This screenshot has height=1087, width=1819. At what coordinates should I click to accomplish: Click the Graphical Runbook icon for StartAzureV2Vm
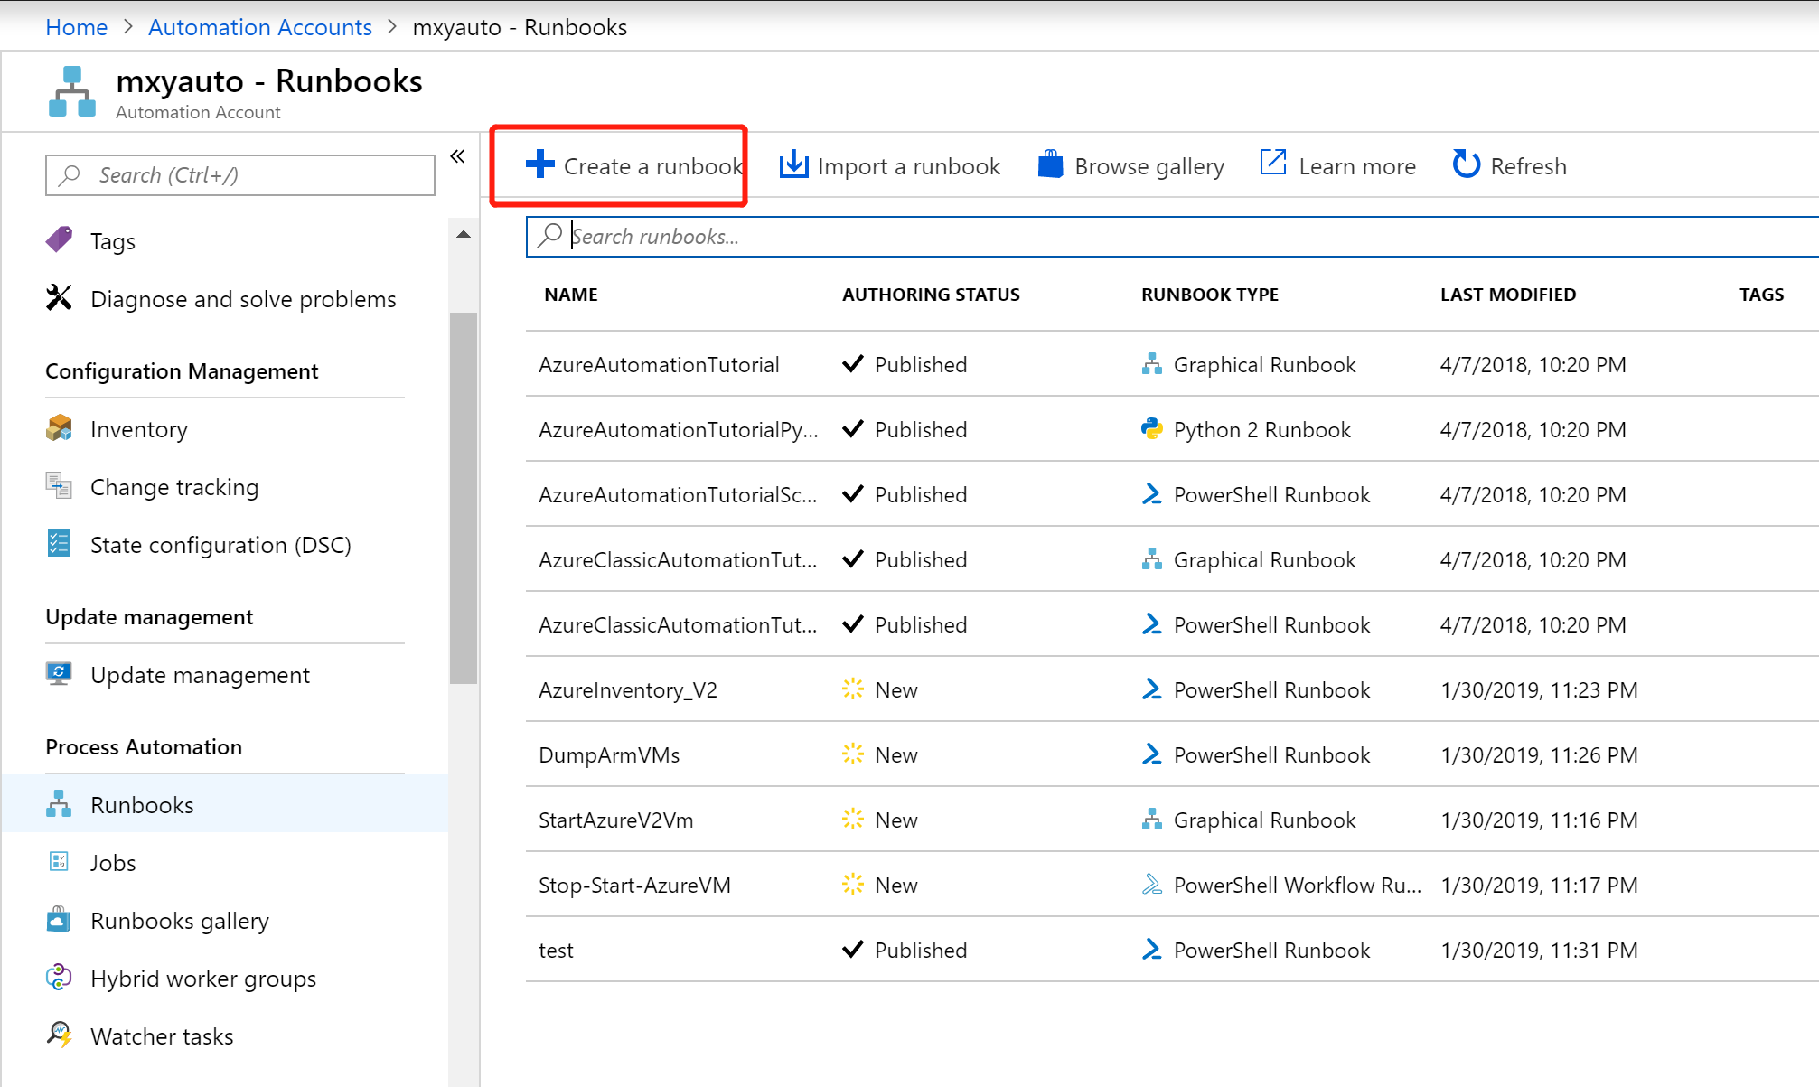(x=1152, y=820)
